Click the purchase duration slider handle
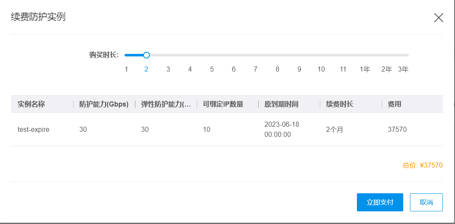Image resolution: width=455 pixels, height=224 pixels. [146, 55]
